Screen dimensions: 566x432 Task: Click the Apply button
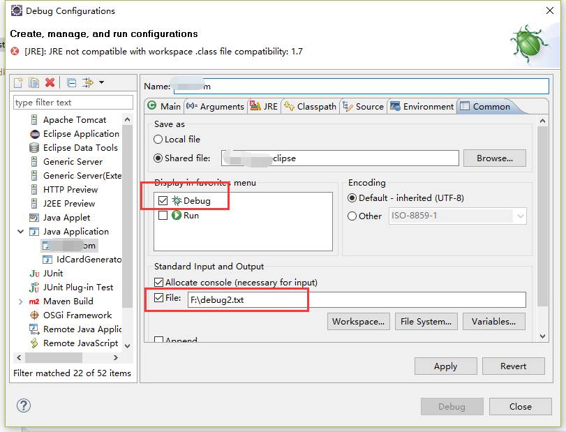pos(445,366)
